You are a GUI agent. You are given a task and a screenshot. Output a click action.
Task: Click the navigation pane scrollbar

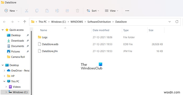click(x=31, y=63)
